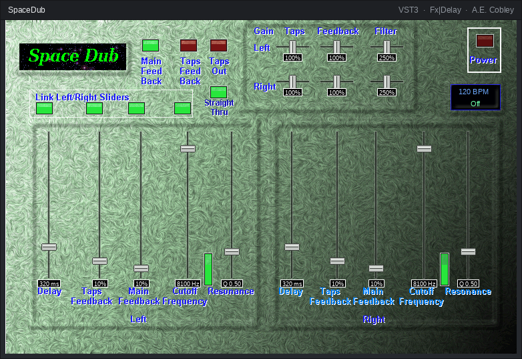Click the Right Main Feedback 10% value box
Image resolution: width=522 pixels, height=359 pixels.
(376, 283)
